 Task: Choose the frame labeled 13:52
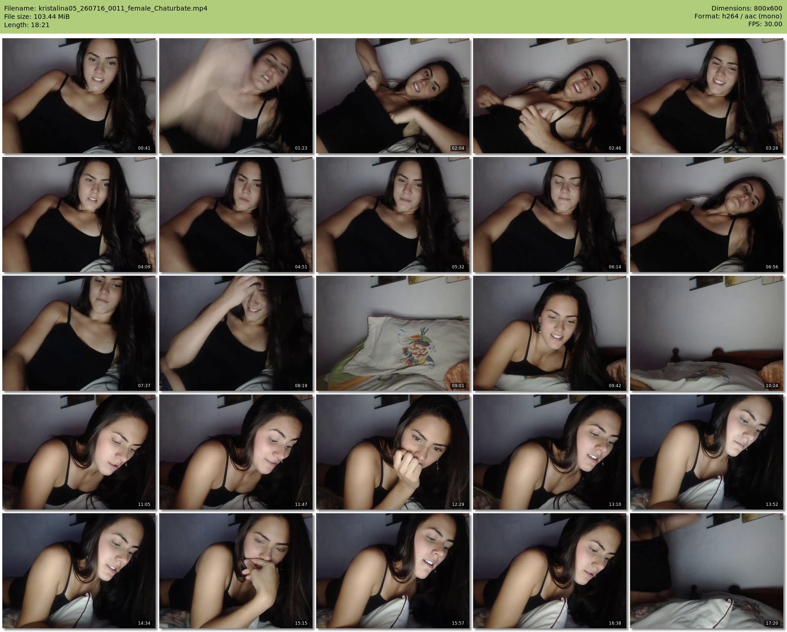(x=707, y=452)
